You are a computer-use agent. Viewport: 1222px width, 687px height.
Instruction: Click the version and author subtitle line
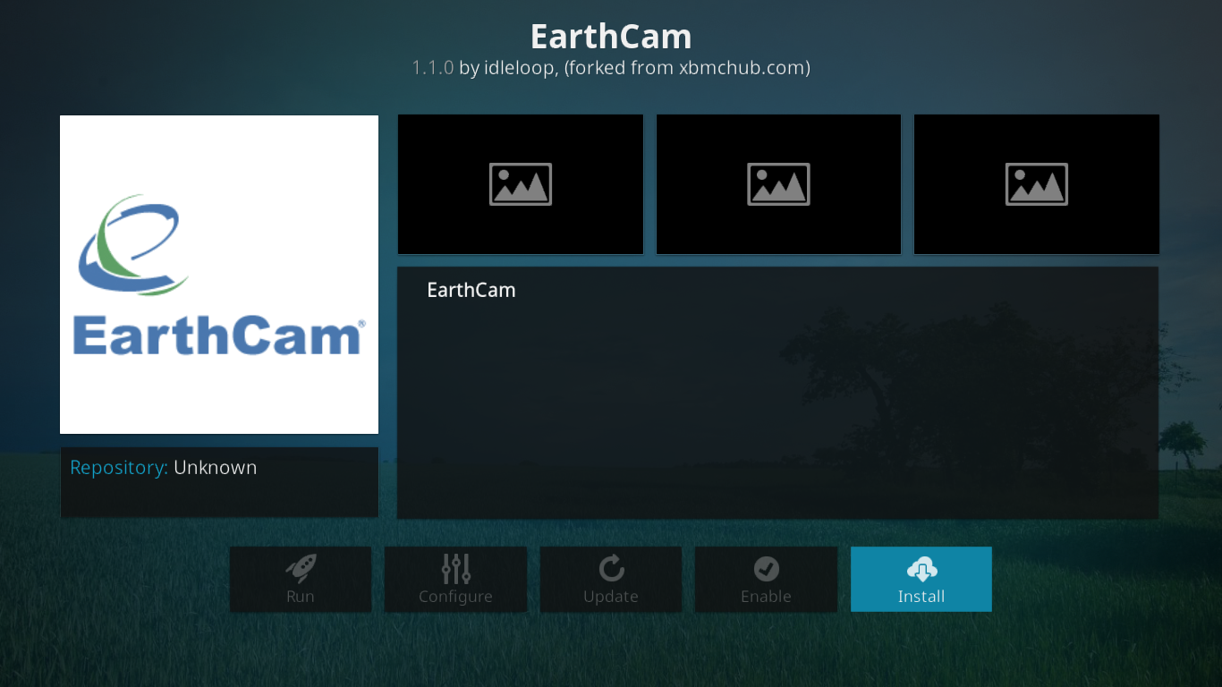pyautogui.click(x=611, y=68)
